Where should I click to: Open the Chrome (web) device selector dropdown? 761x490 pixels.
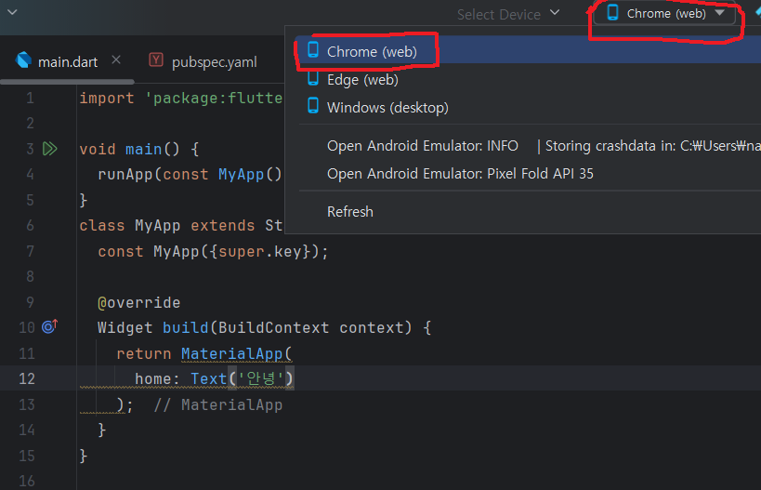[x=666, y=14]
